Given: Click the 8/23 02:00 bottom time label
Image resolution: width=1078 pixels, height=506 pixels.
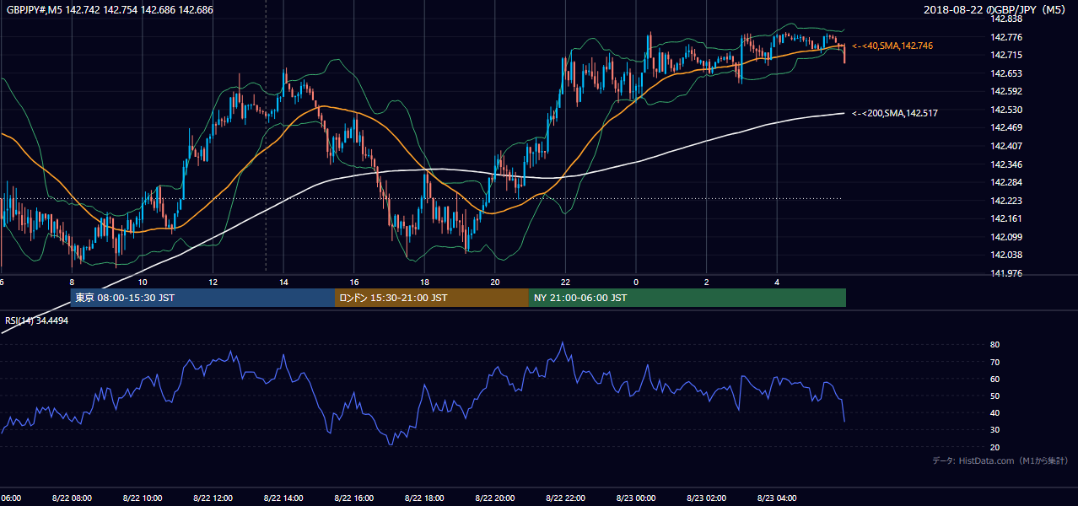Looking at the screenshot, I should (707, 498).
